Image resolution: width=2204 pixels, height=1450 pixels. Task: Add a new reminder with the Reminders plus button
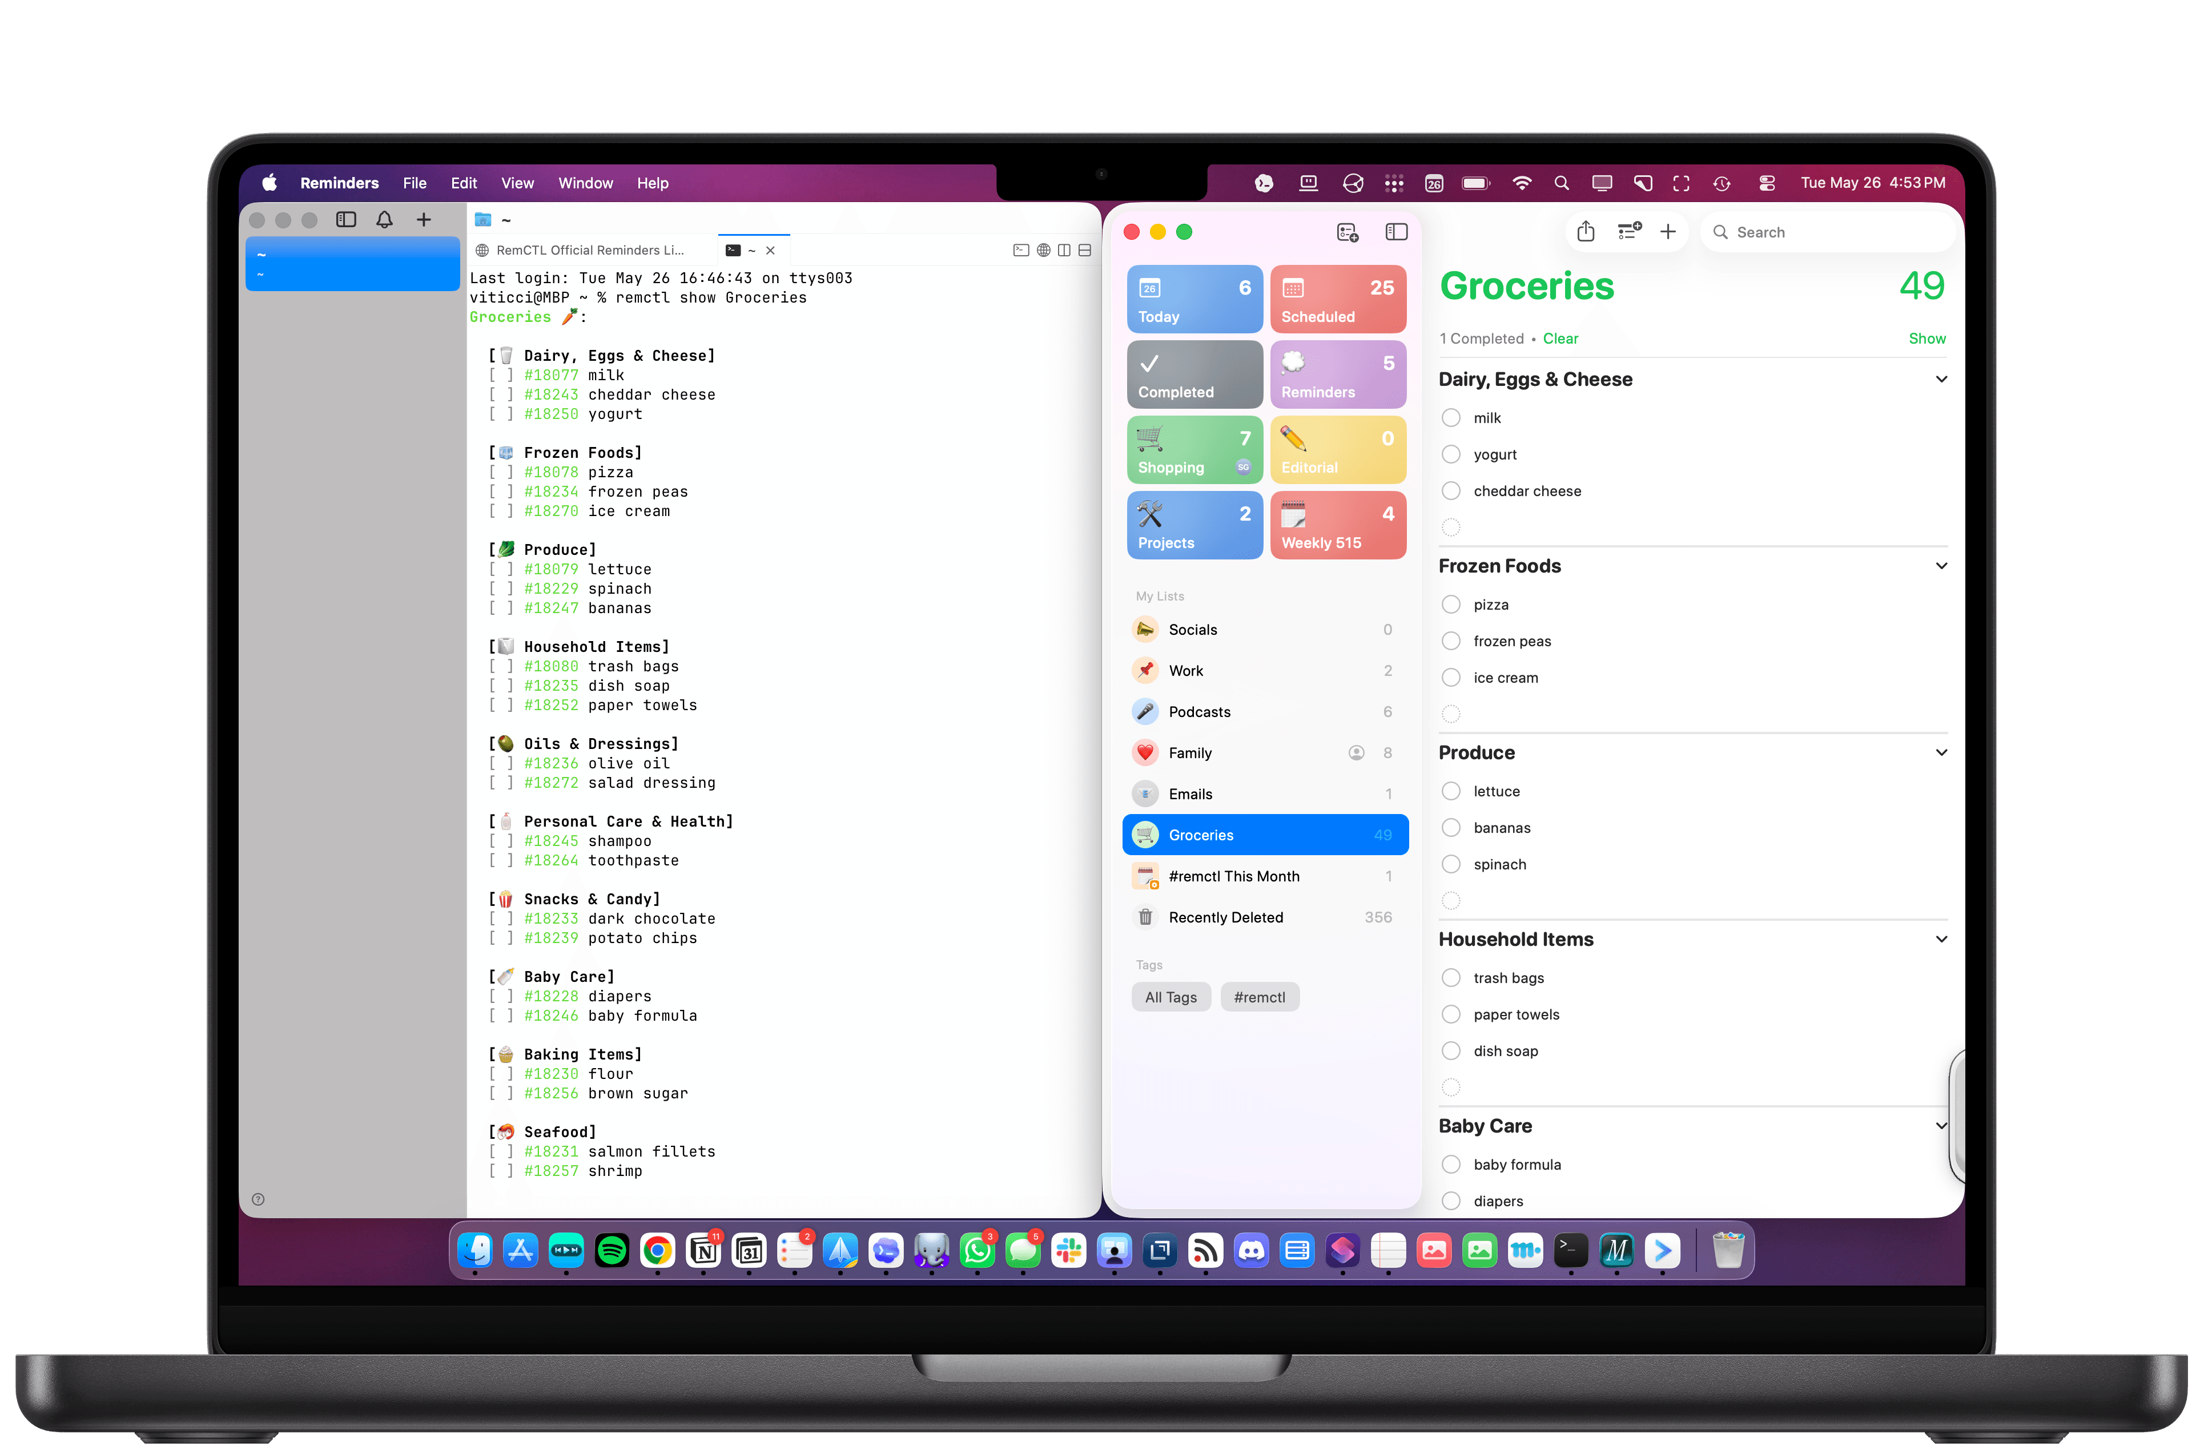coord(1668,231)
